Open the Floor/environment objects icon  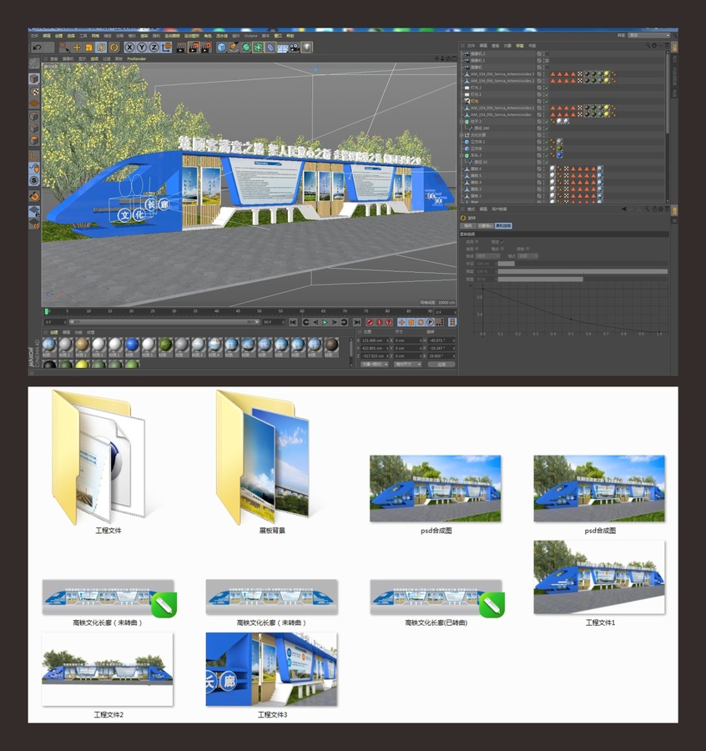tap(282, 48)
